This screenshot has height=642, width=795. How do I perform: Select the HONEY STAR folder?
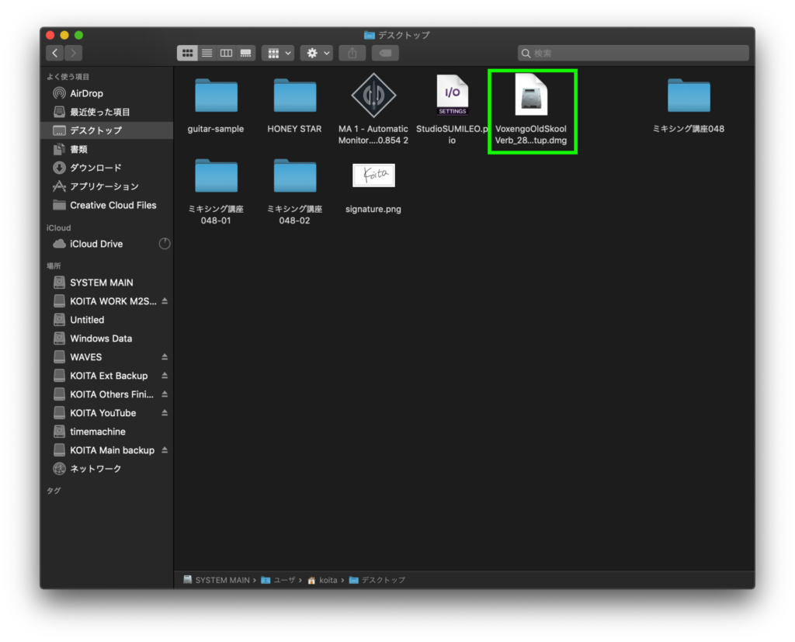(294, 96)
